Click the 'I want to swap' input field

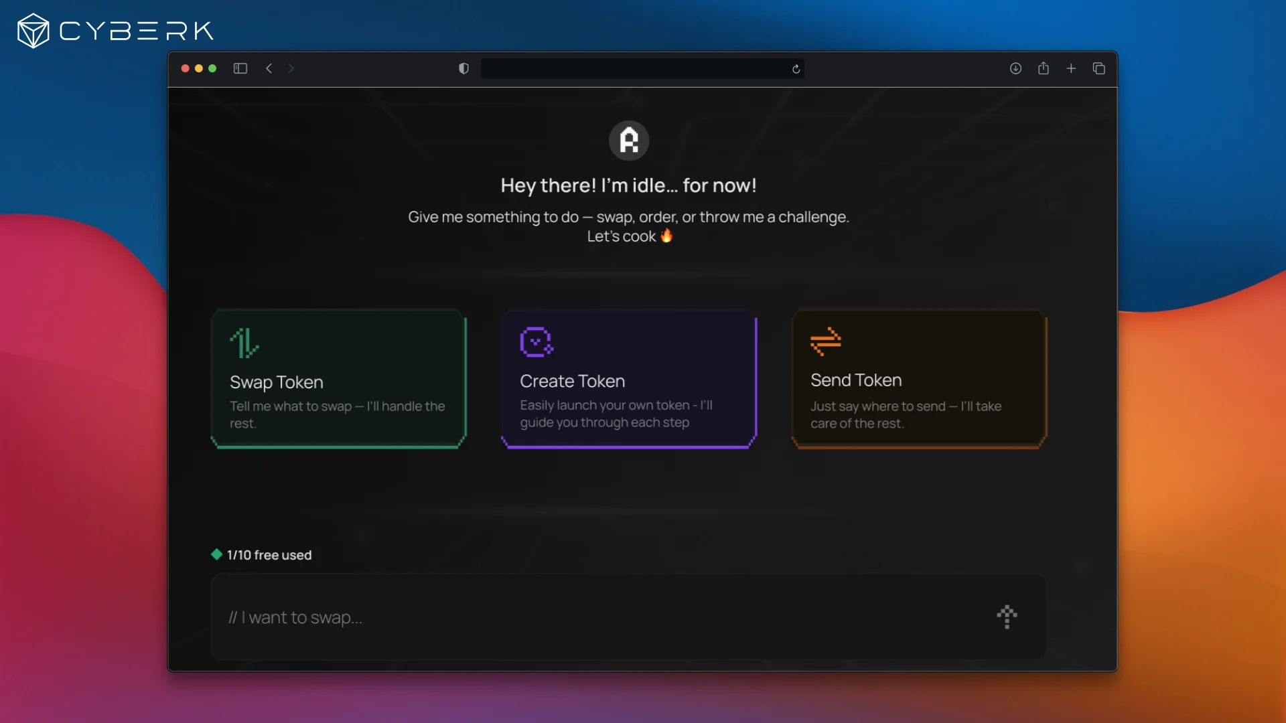point(536,617)
